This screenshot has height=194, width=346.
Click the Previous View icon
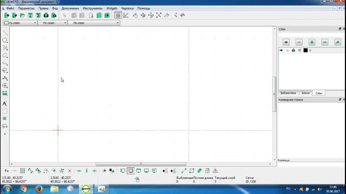167,15
